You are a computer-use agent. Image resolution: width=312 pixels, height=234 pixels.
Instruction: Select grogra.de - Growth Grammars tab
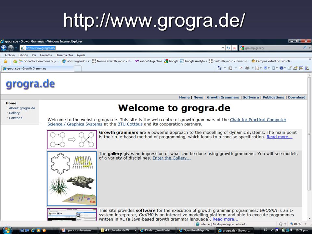(x=38, y=69)
